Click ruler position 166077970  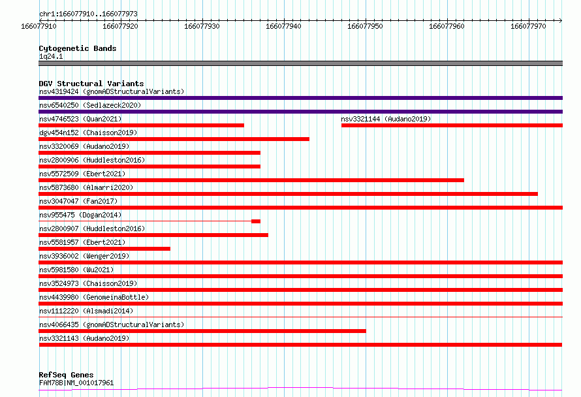(x=528, y=26)
